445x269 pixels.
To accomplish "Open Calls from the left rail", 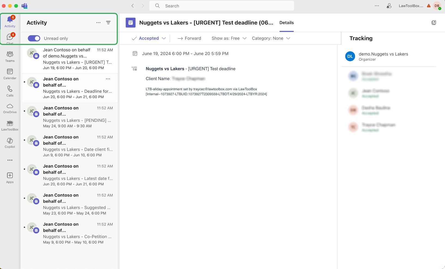I will (x=10, y=91).
